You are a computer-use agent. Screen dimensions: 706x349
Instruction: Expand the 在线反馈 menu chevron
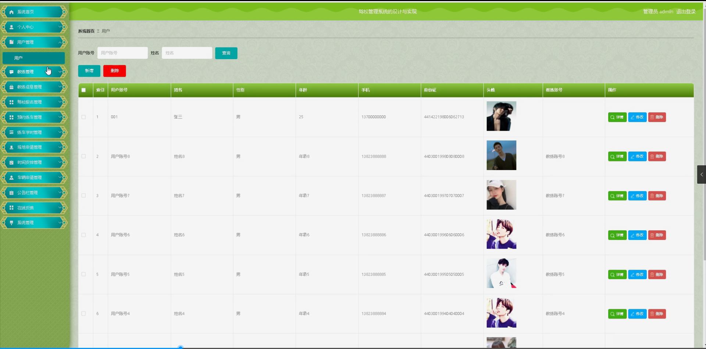tap(60, 207)
